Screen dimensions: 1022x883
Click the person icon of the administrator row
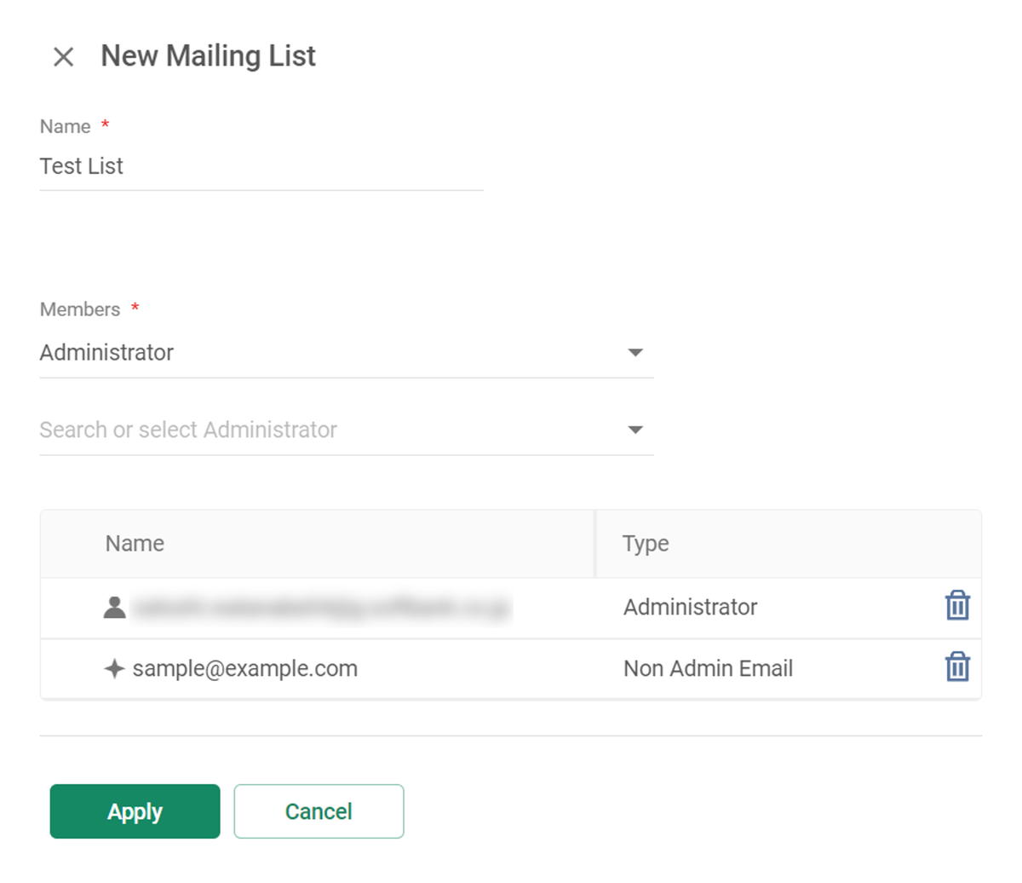[115, 607]
